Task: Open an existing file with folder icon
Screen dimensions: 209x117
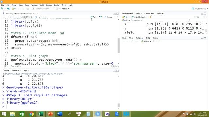Action: click(x=13, y=9)
